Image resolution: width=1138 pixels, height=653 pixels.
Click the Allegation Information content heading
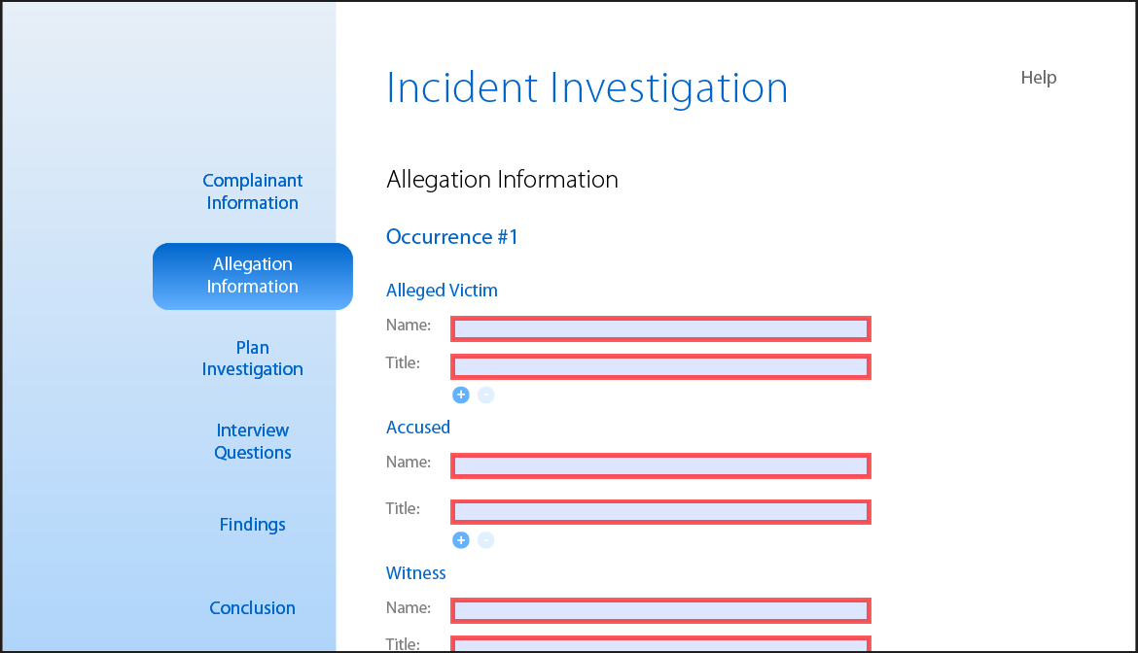502,180
